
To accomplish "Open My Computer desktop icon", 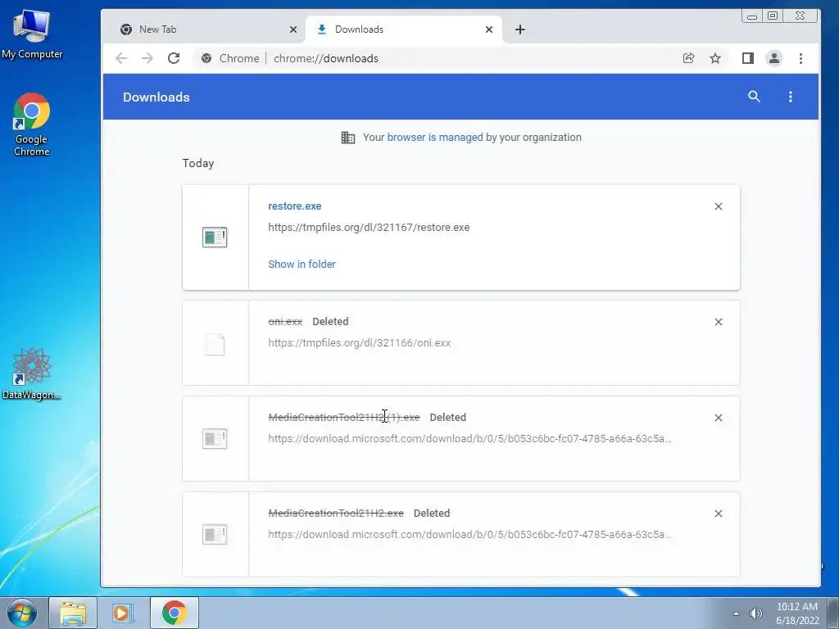I will [32, 34].
